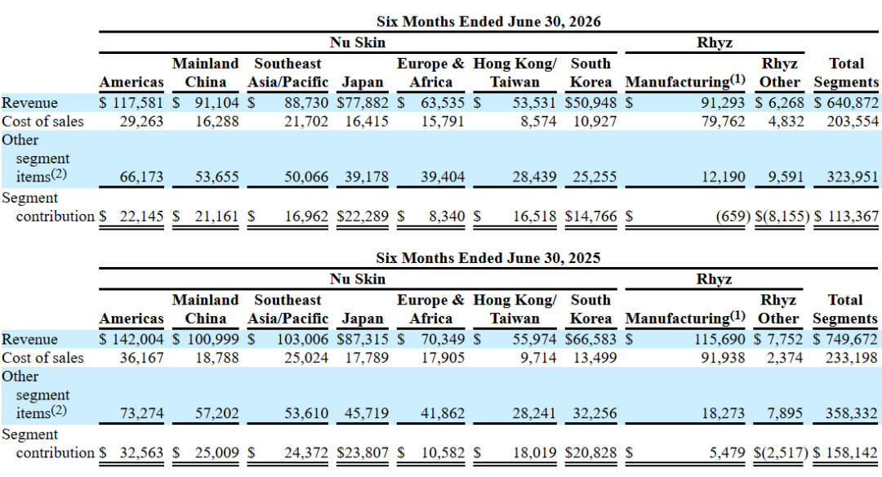Select 2025 total cost of sales 233,198
This screenshot has width=882, height=477.
pos(852,358)
